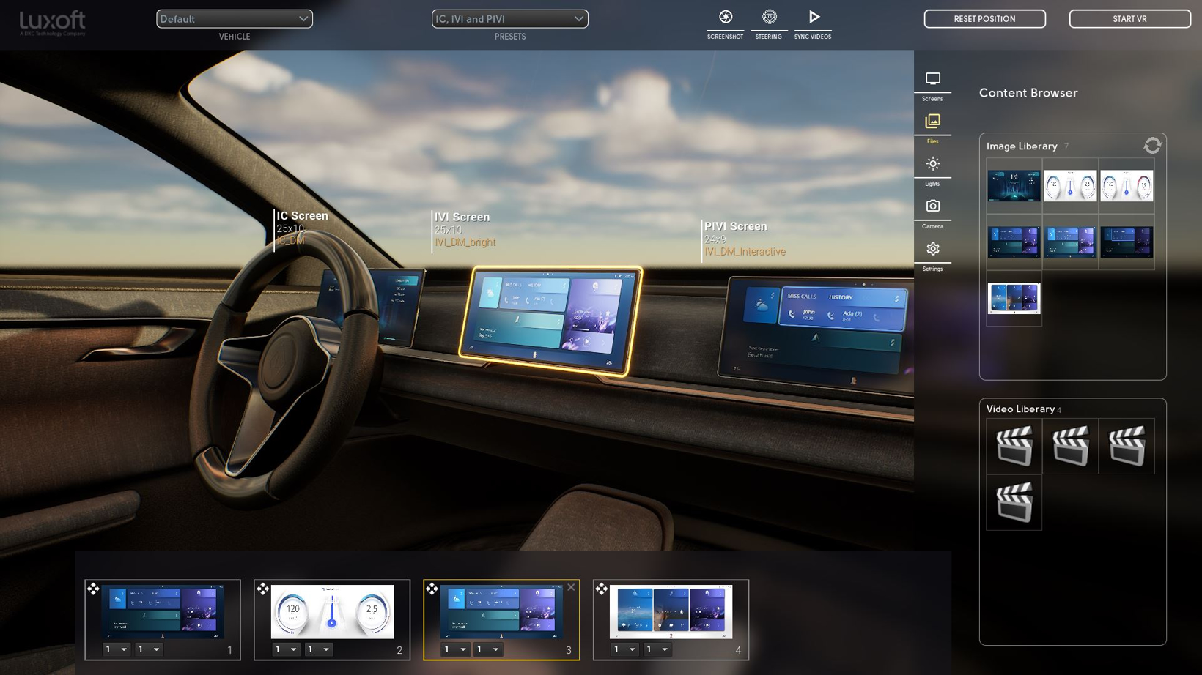Click the Start VR button
Screen dimensions: 1202x675
[x=1129, y=19]
